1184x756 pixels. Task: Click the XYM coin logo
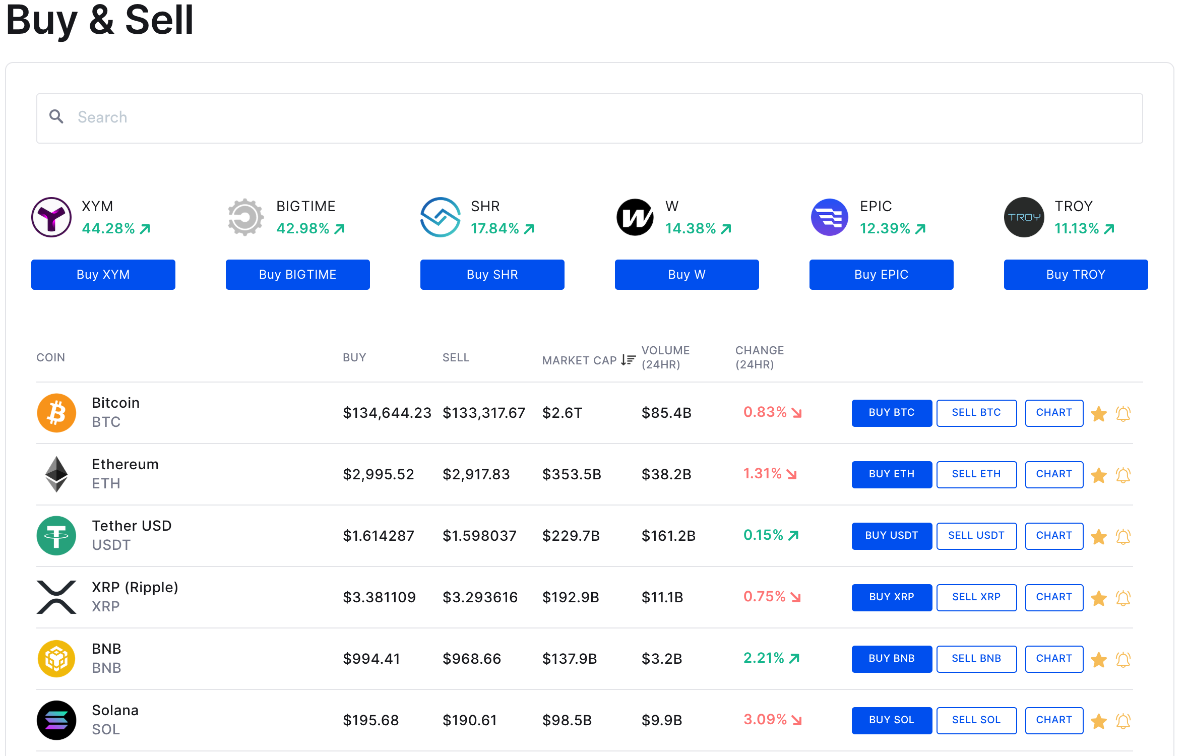[x=51, y=217]
